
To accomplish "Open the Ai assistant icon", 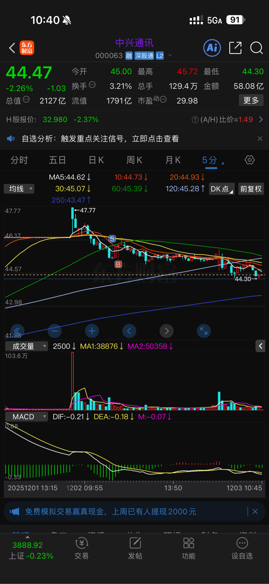I will click(212, 48).
